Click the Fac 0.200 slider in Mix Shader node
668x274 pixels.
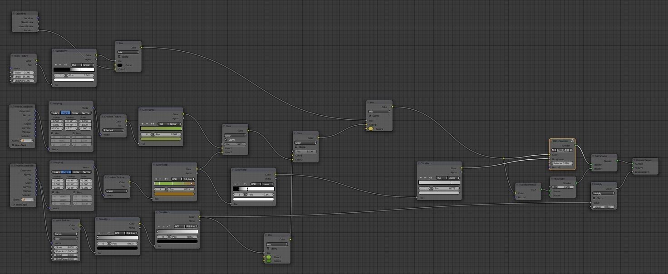pos(563,187)
